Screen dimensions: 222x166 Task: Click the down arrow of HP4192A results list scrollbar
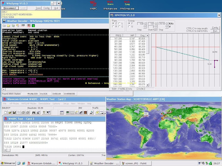coord(147,85)
